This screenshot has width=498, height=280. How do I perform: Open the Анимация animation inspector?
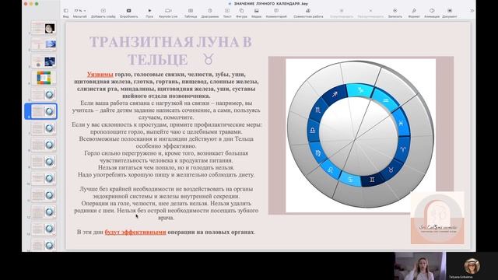point(432,11)
